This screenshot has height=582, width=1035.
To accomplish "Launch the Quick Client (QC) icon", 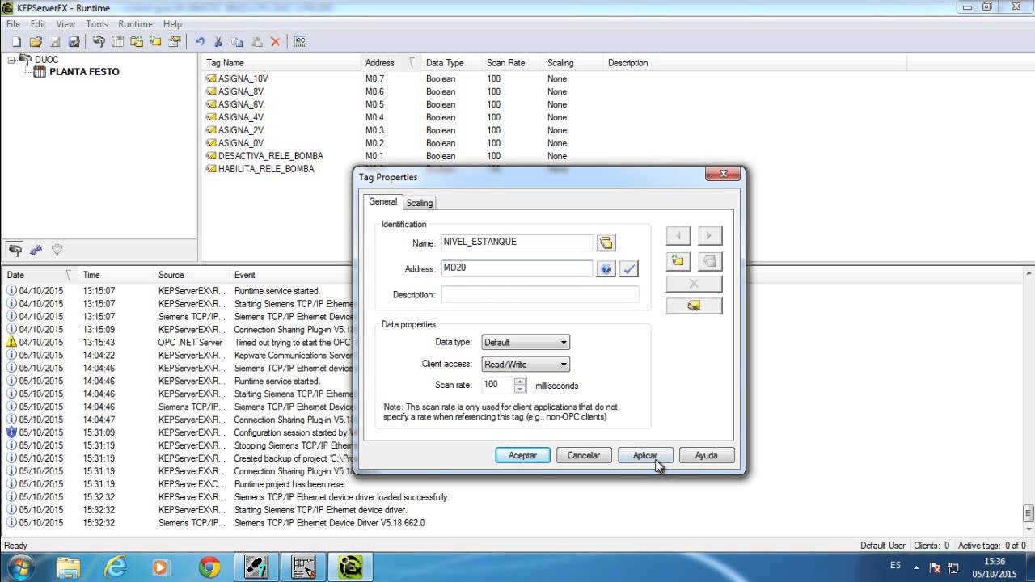I will click(300, 41).
